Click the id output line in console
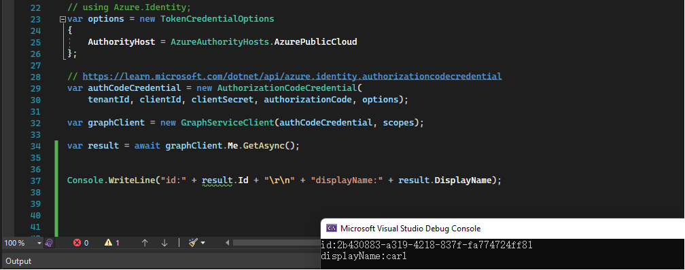 pos(427,245)
